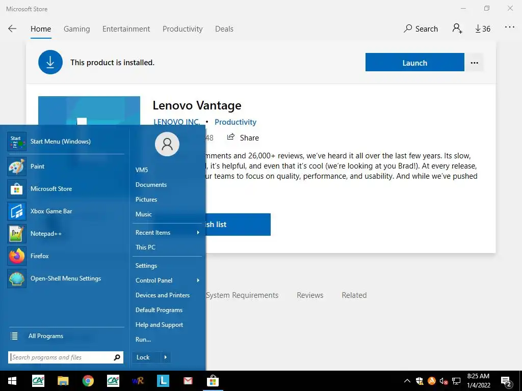Open Google Chrome from the taskbar
This screenshot has width=522, height=391.
point(88,381)
